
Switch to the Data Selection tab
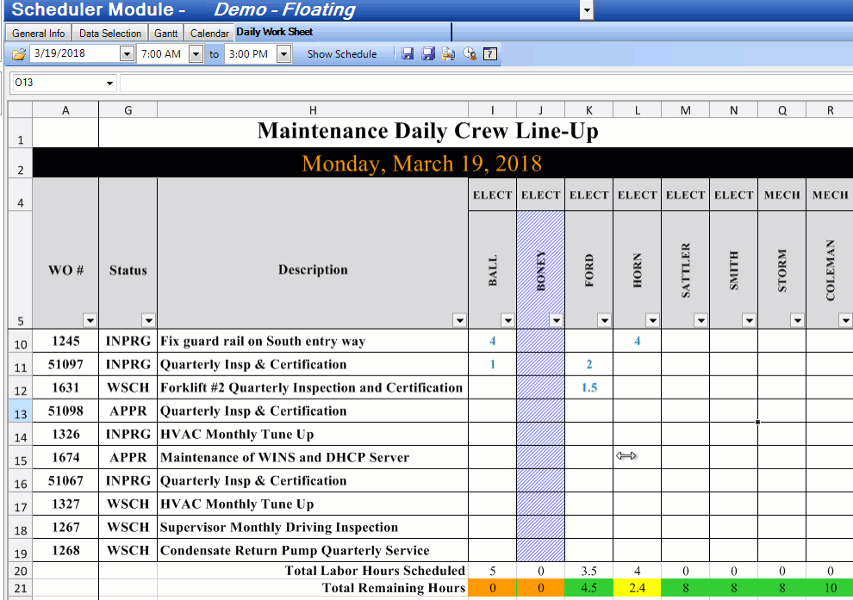110,34
